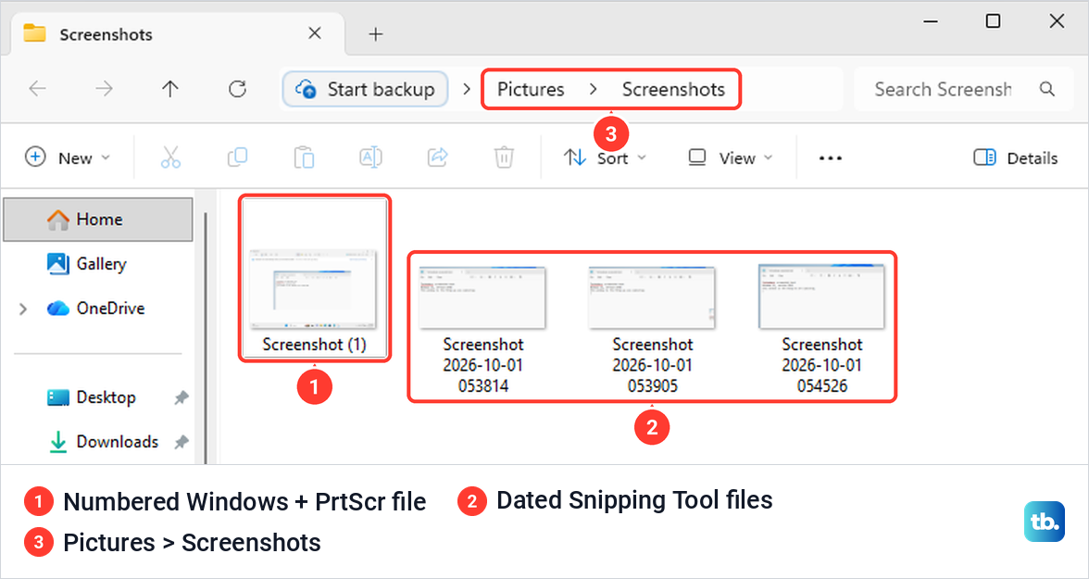
Task: Select Screenshots in the address breadcrumb
Action: pos(674,90)
